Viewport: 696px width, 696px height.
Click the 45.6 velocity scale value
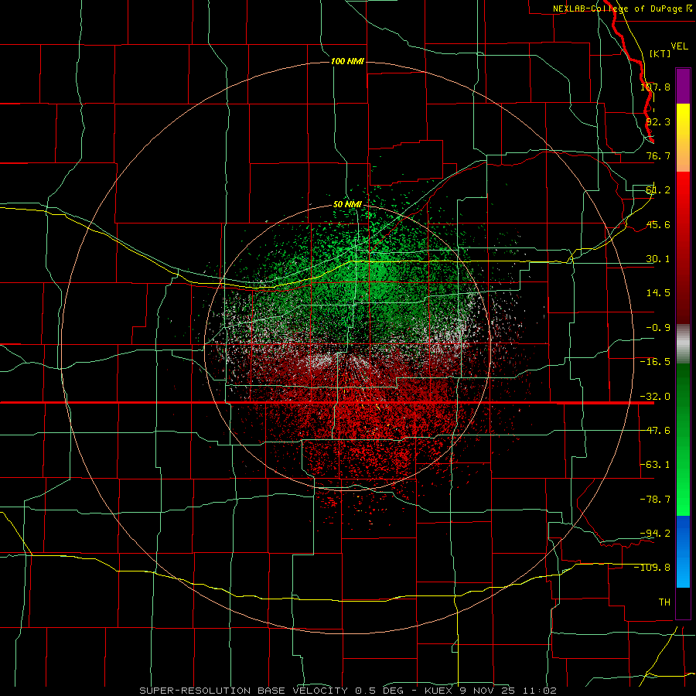coord(658,224)
